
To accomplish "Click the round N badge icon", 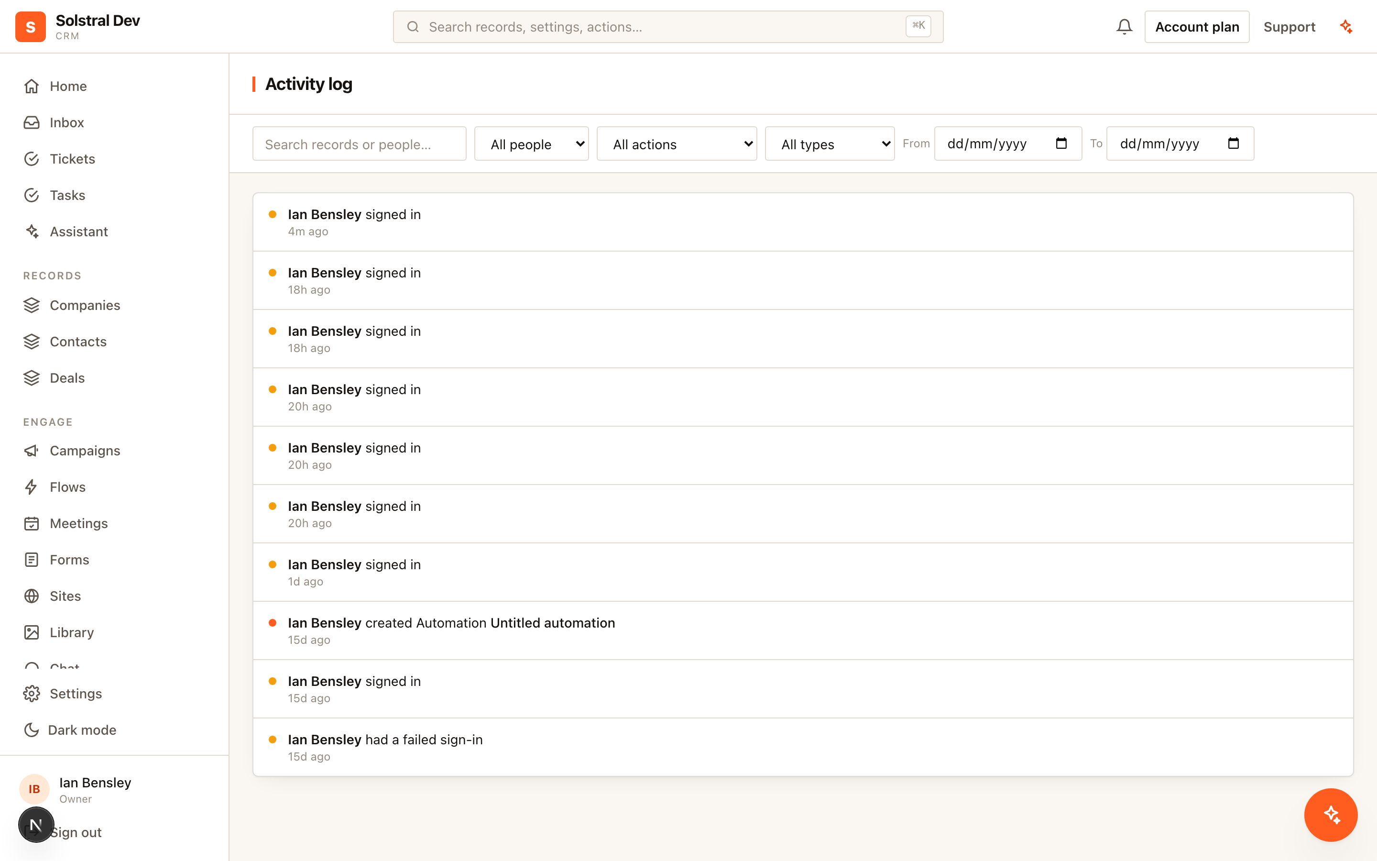I will point(36,825).
